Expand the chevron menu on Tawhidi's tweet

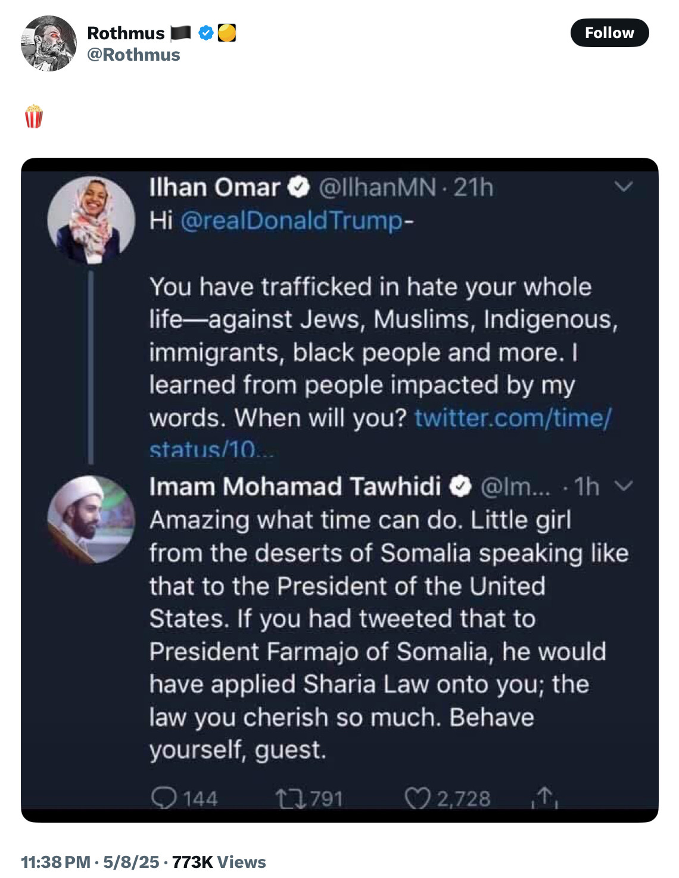point(623,486)
